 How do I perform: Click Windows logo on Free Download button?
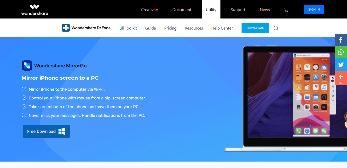tap(62, 132)
